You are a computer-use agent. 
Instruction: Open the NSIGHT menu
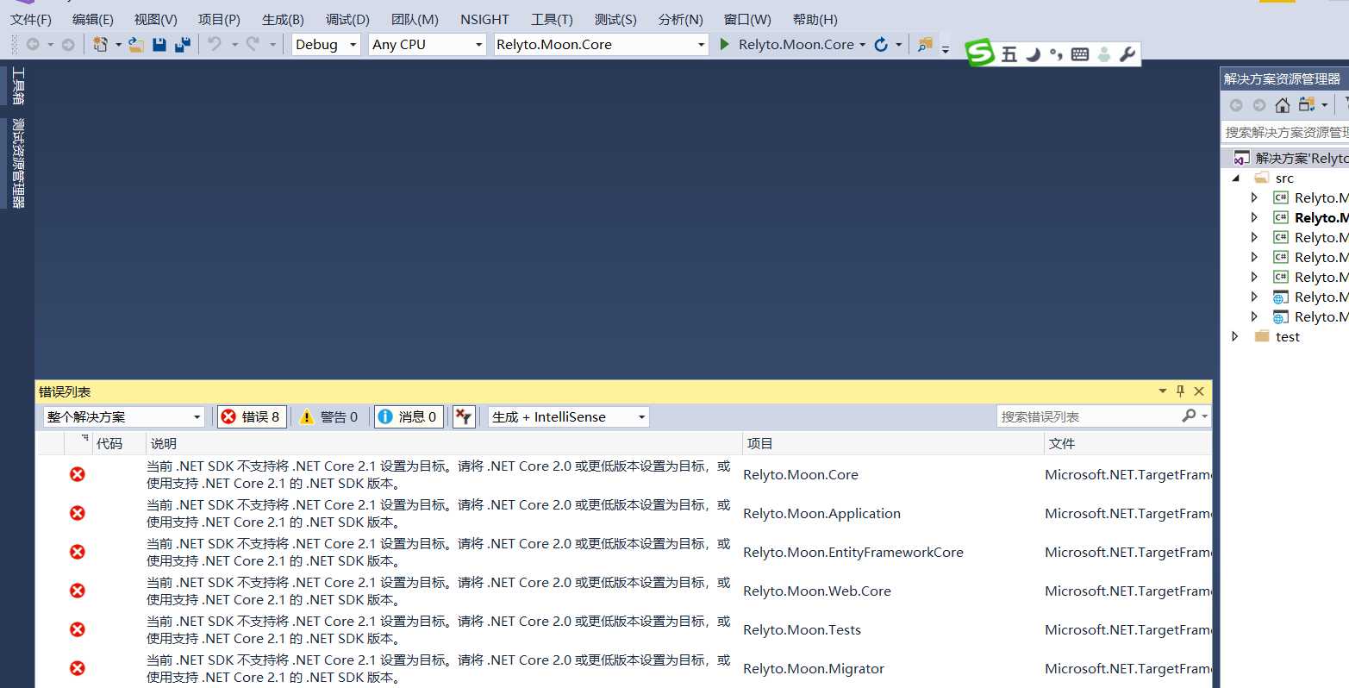[x=484, y=19]
